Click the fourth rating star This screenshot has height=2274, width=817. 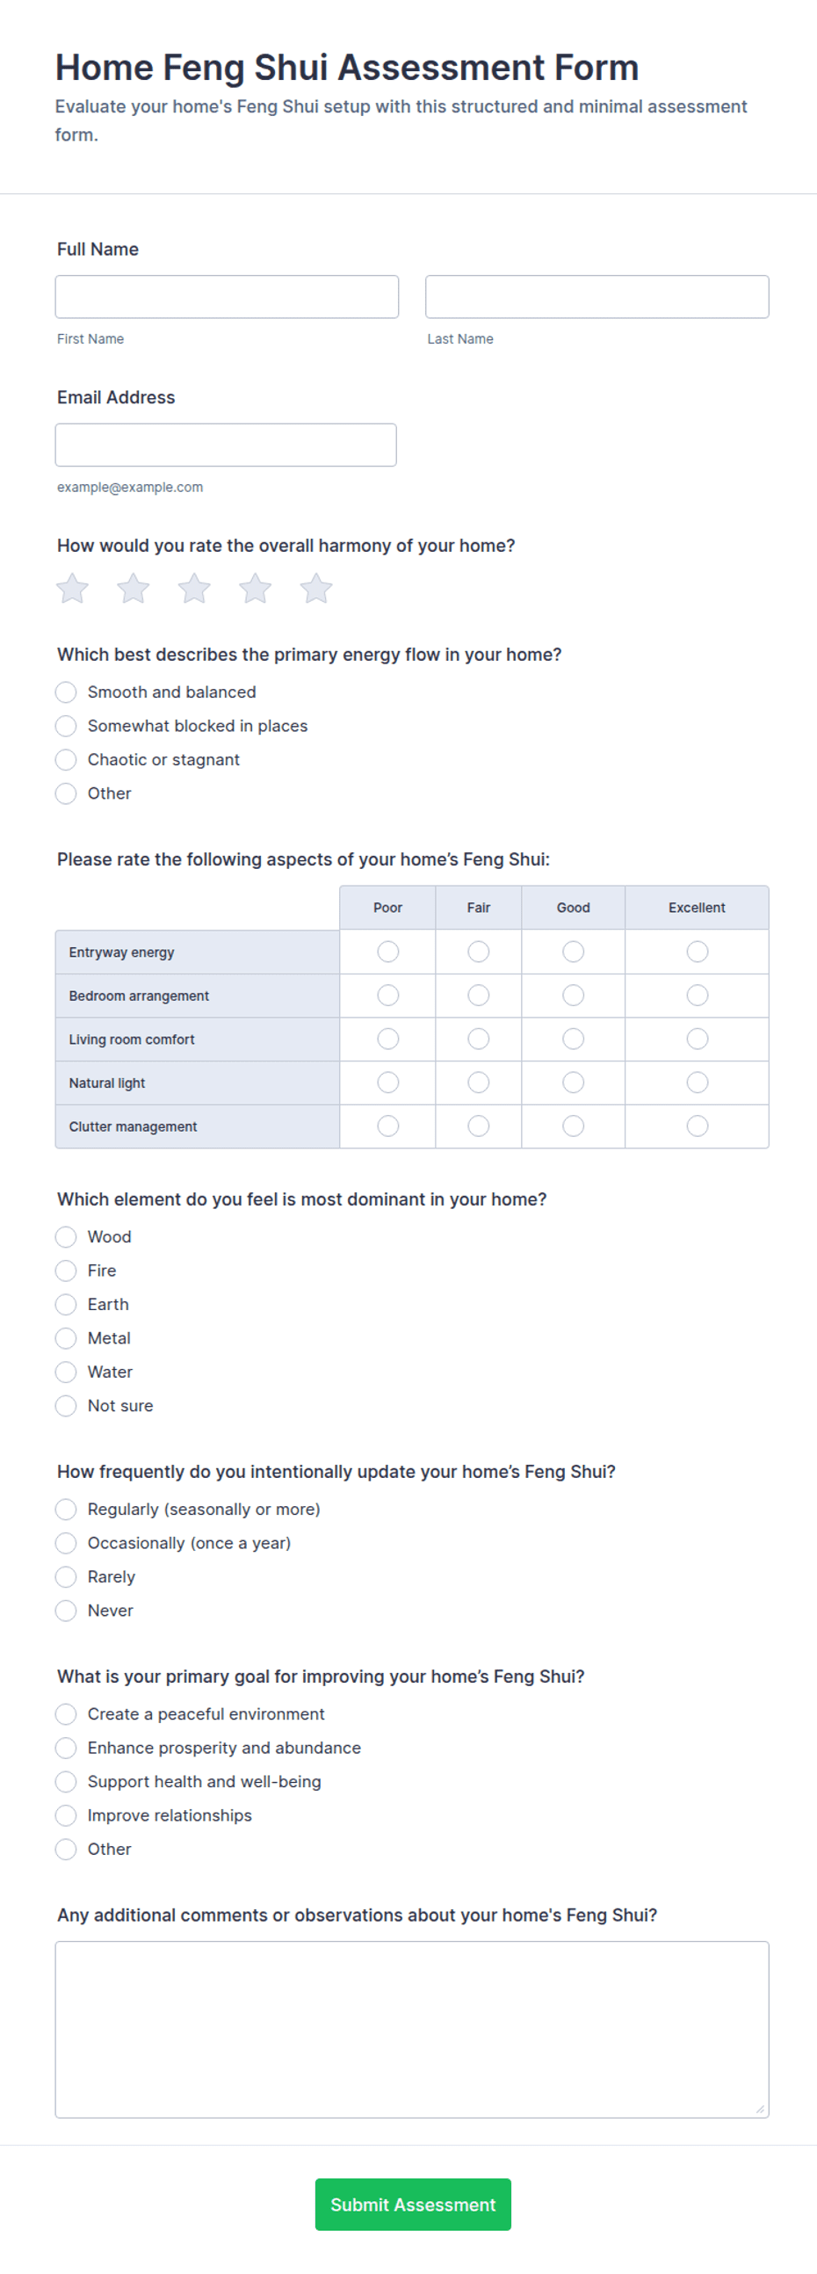pos(255,589)
